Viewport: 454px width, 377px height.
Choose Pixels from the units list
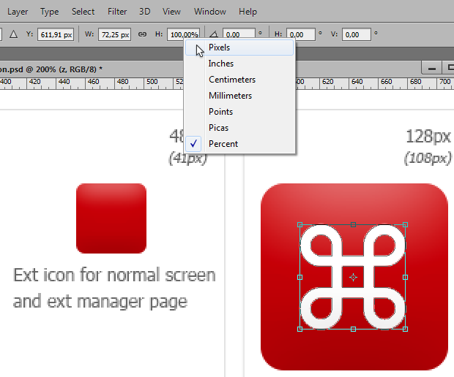coord(239,47)
